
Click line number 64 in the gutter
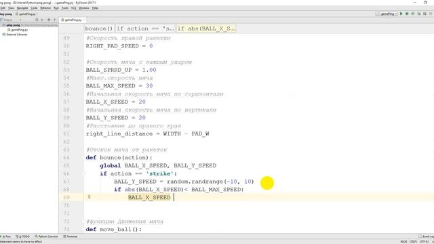tap(66, 158)
